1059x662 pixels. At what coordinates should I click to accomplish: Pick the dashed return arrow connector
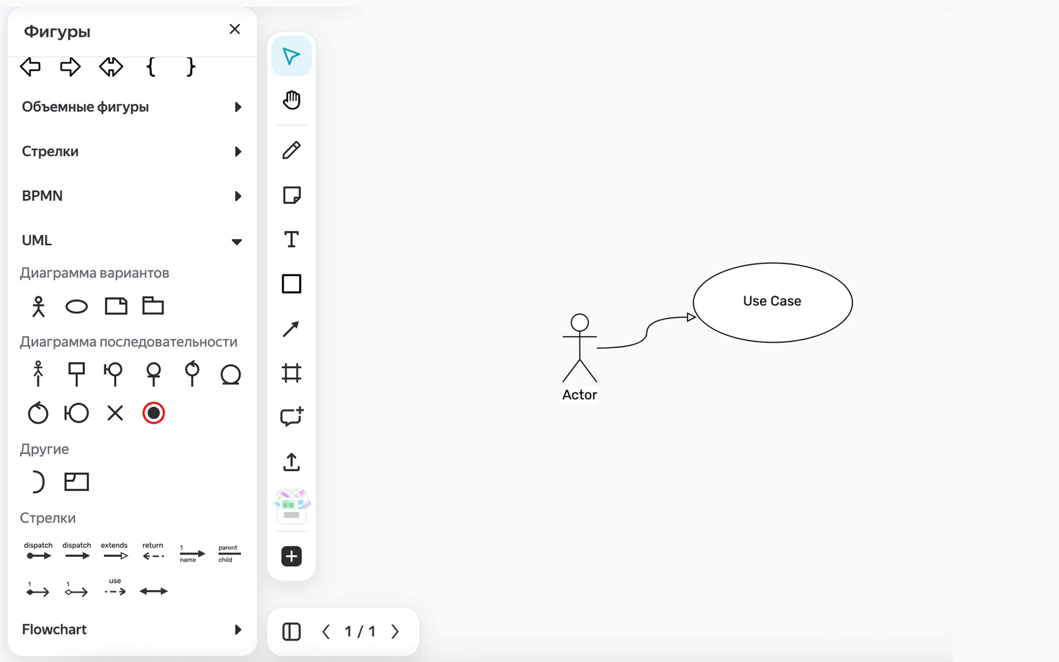click(x=153, y=552)
